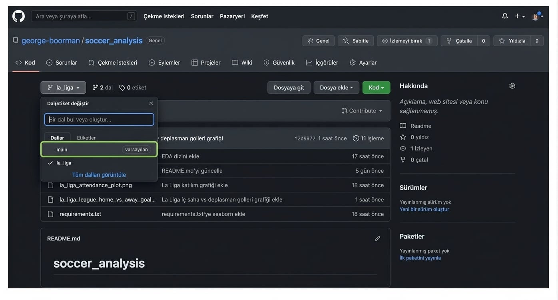This screenshot has width=558, height=300.
Task: Click the Sabitle pin button
Action: 355,41
